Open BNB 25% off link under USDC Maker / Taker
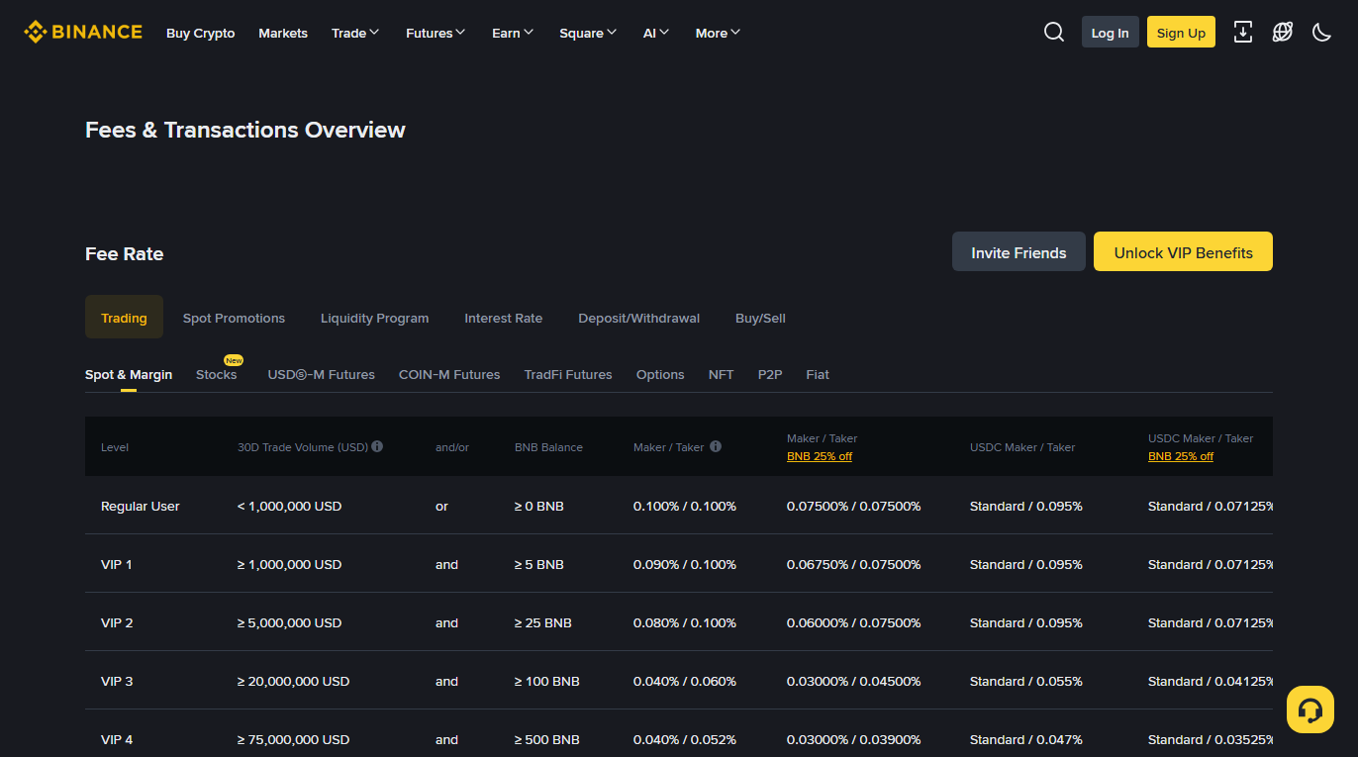 1181,456
